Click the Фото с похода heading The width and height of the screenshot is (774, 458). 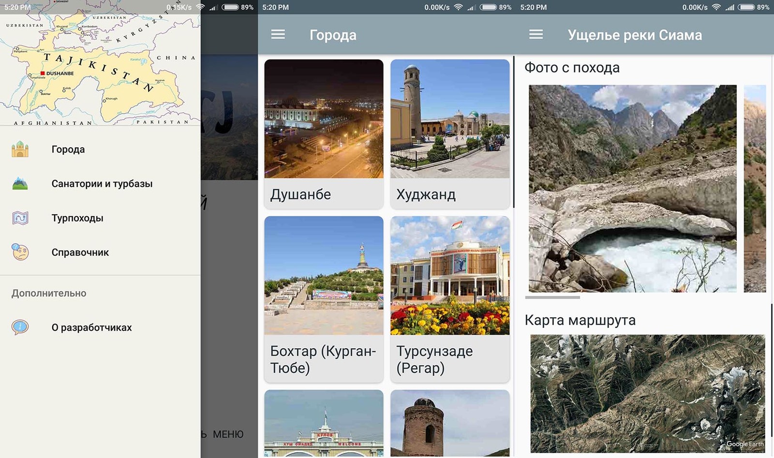coord(572,68)
